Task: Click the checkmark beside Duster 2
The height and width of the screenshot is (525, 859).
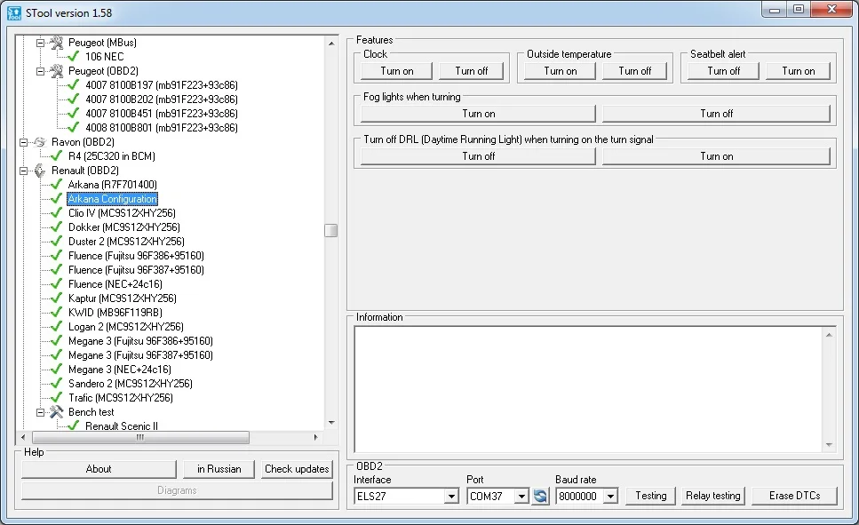Action: [x=57, y=241]
